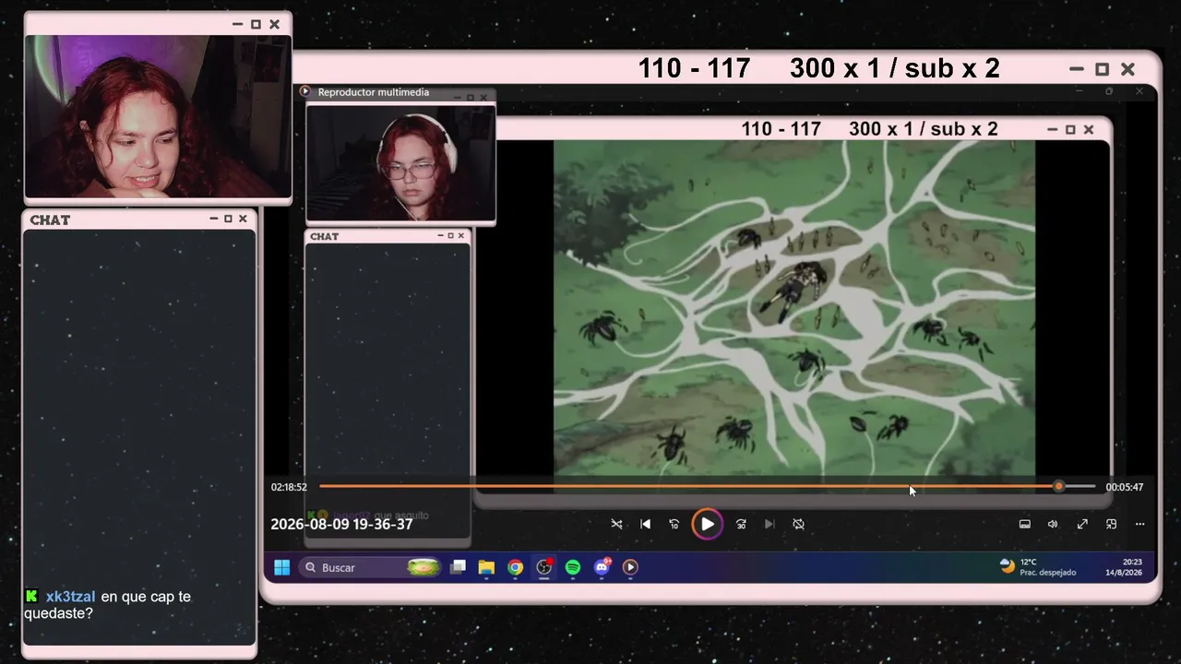This screenshot has width=1181, height=664.
Task: Click the outer title text "110 - 117"
Action: (694, 68)
